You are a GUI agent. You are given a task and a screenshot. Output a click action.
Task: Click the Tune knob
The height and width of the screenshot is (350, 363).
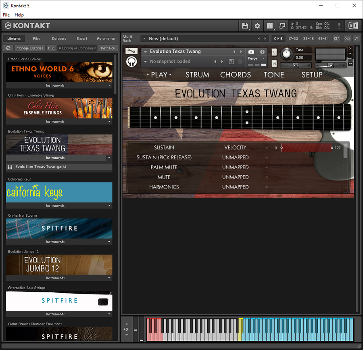(x=287, y=54)
